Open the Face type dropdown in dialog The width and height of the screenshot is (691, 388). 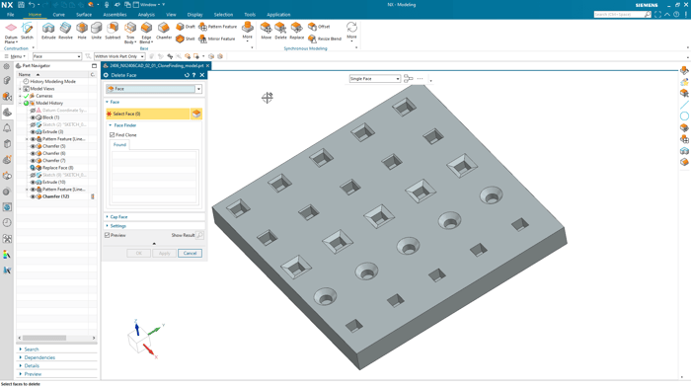(154, 89)
